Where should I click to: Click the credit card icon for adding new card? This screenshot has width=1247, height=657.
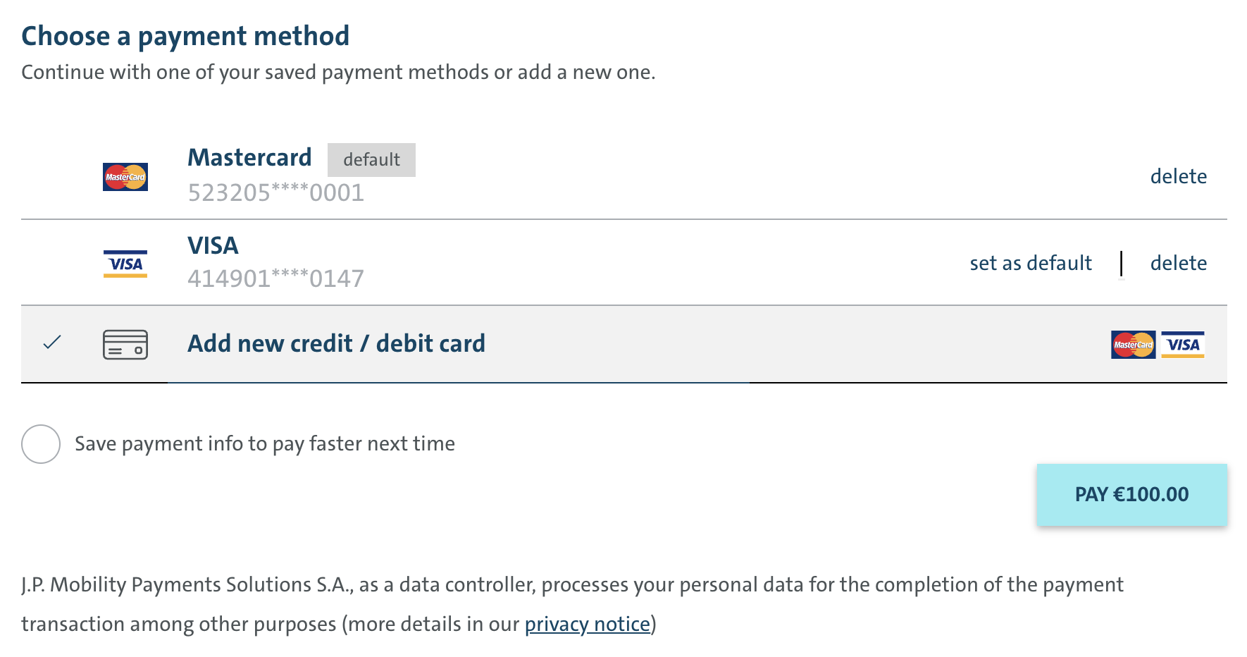click(x=125, y=344)
